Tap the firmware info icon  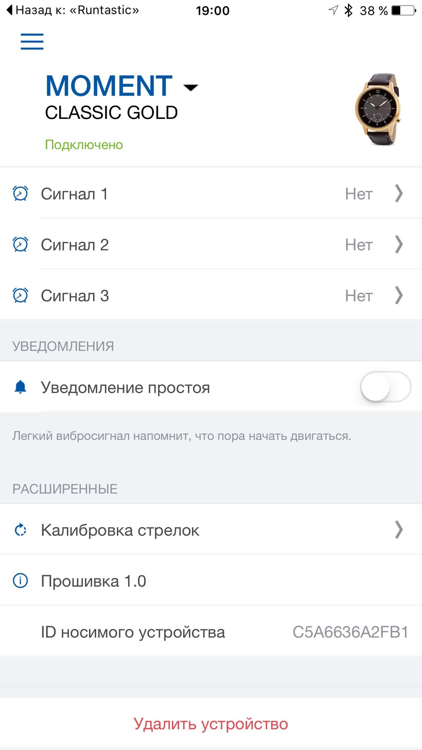click(x=20, y=581)
